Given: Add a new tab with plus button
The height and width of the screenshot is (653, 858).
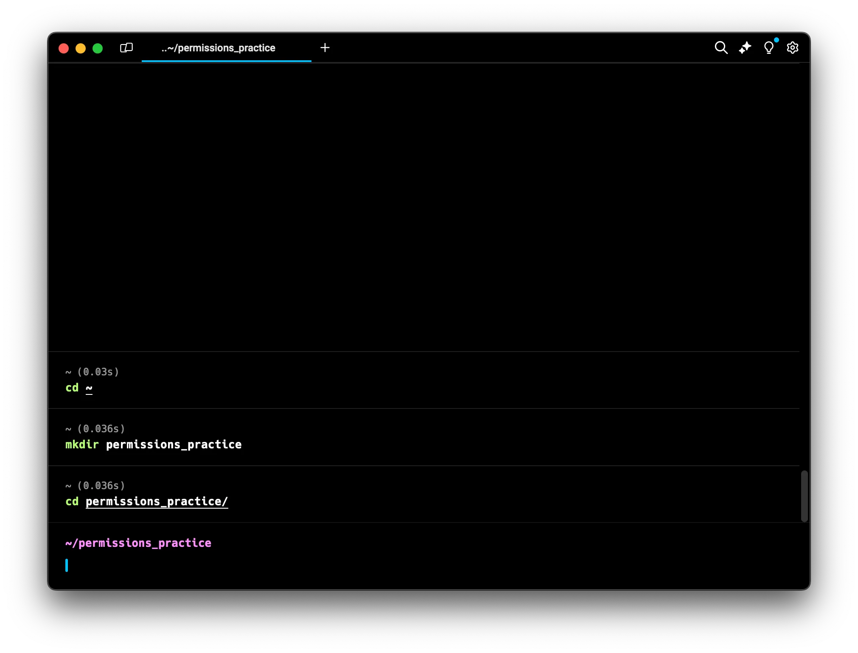Looking at the screenshot, I should pyautogui.click(x=325, y=48).
